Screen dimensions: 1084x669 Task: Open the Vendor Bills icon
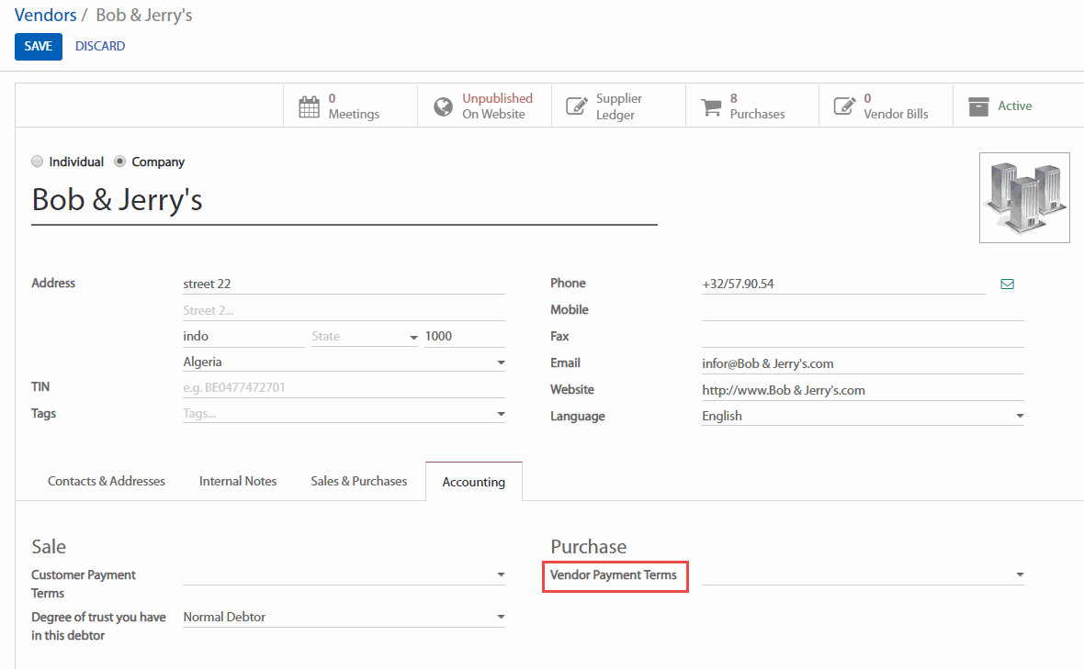[844, 106]
